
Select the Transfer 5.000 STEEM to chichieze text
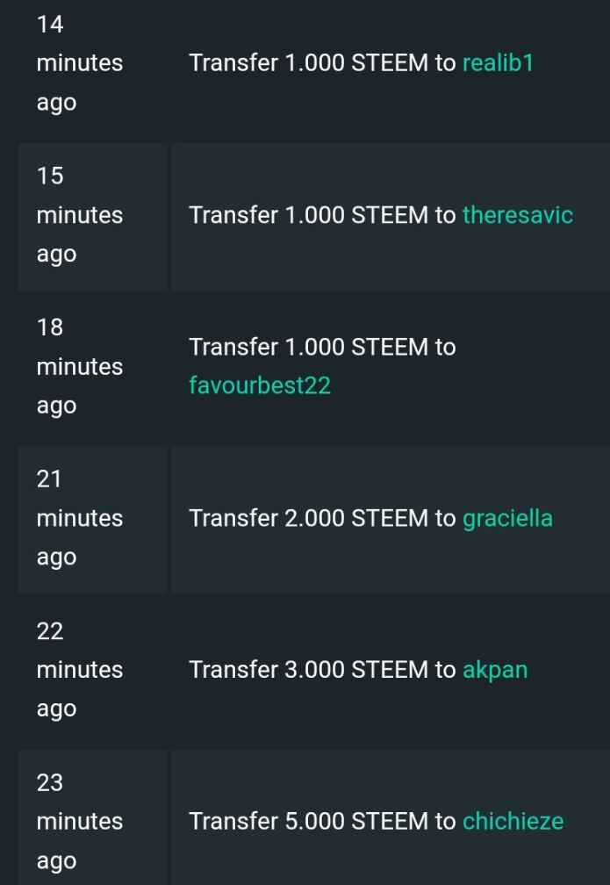tap(376, 821)
